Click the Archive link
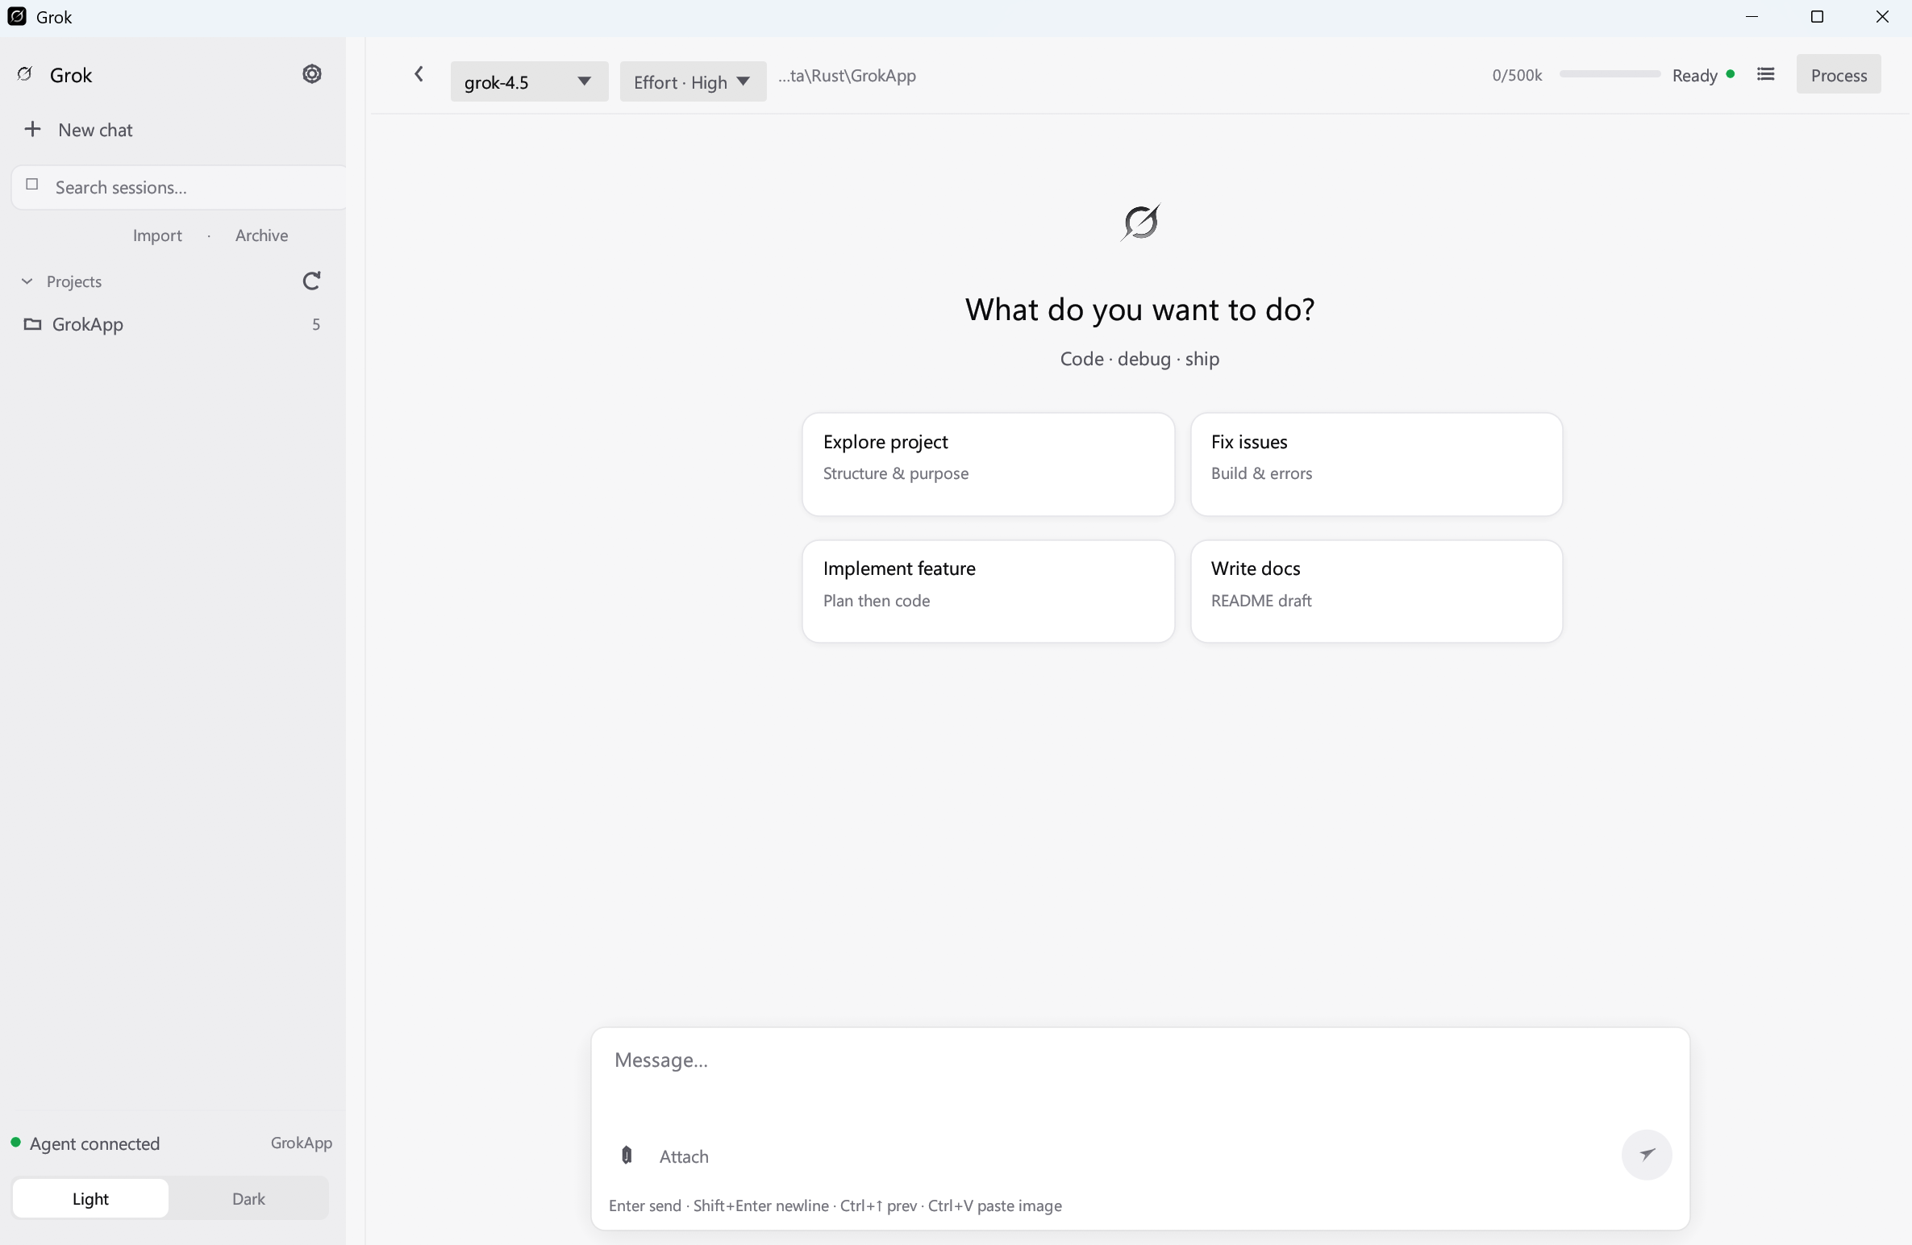The height and width of the screenshot is (1245, 1912). click(x=261, y=235)
